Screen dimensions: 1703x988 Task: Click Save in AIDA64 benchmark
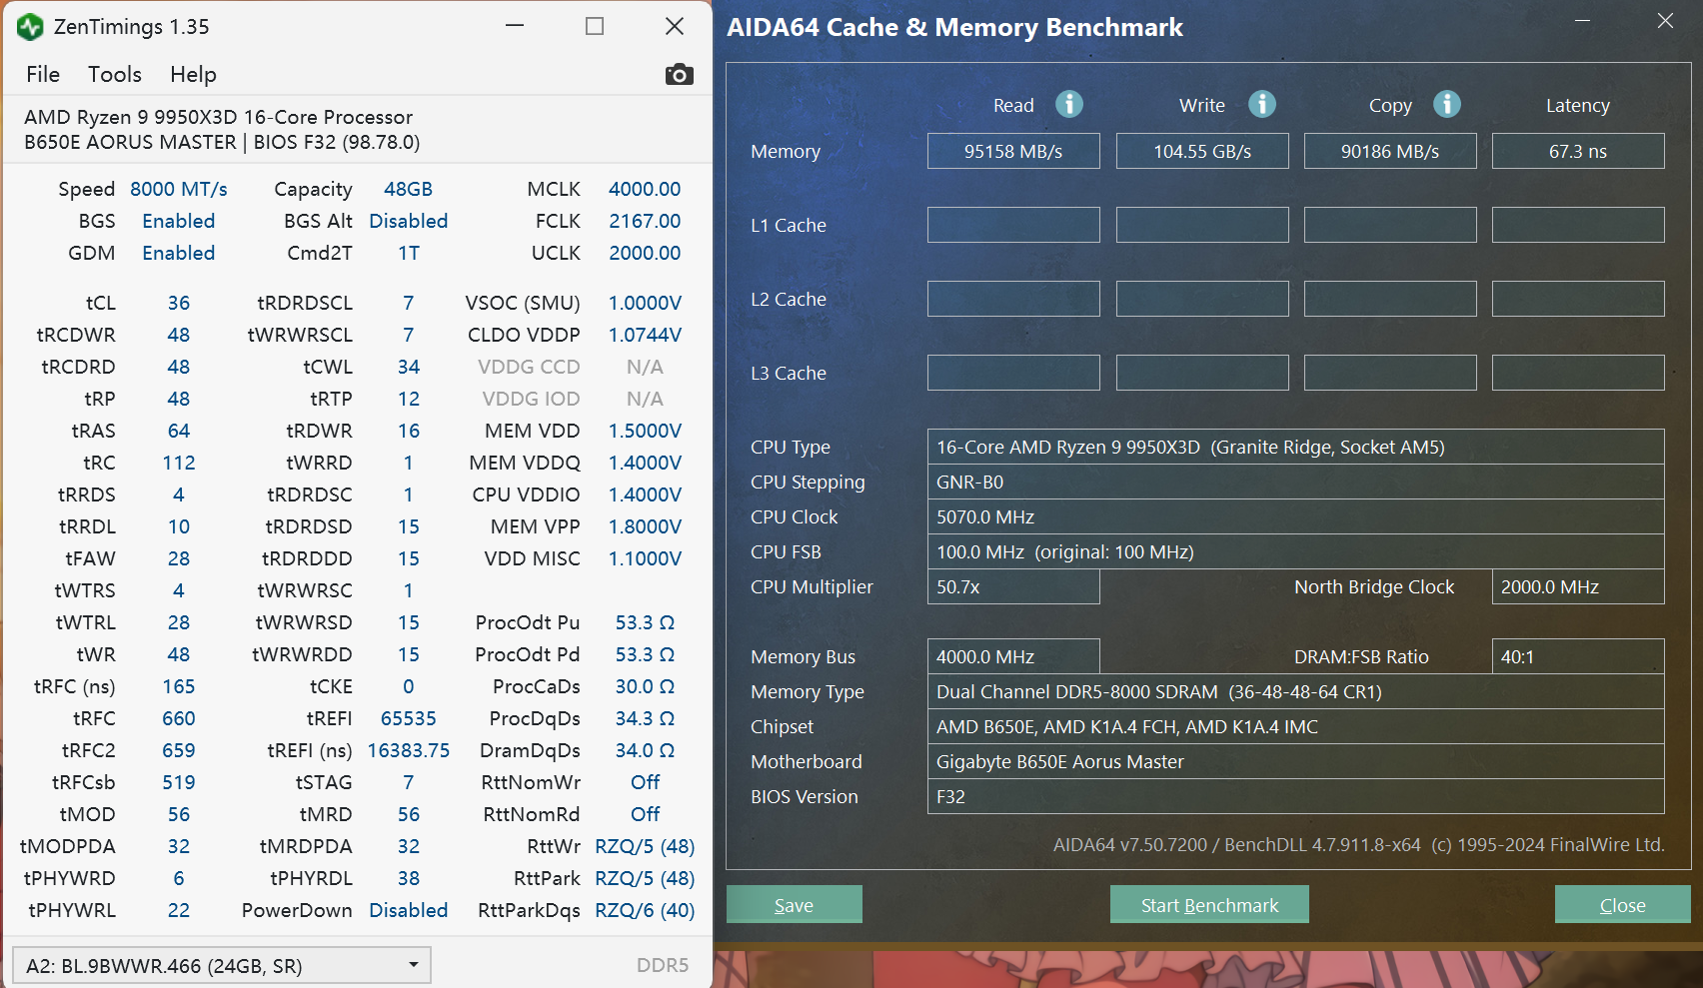tap(794, 905)
